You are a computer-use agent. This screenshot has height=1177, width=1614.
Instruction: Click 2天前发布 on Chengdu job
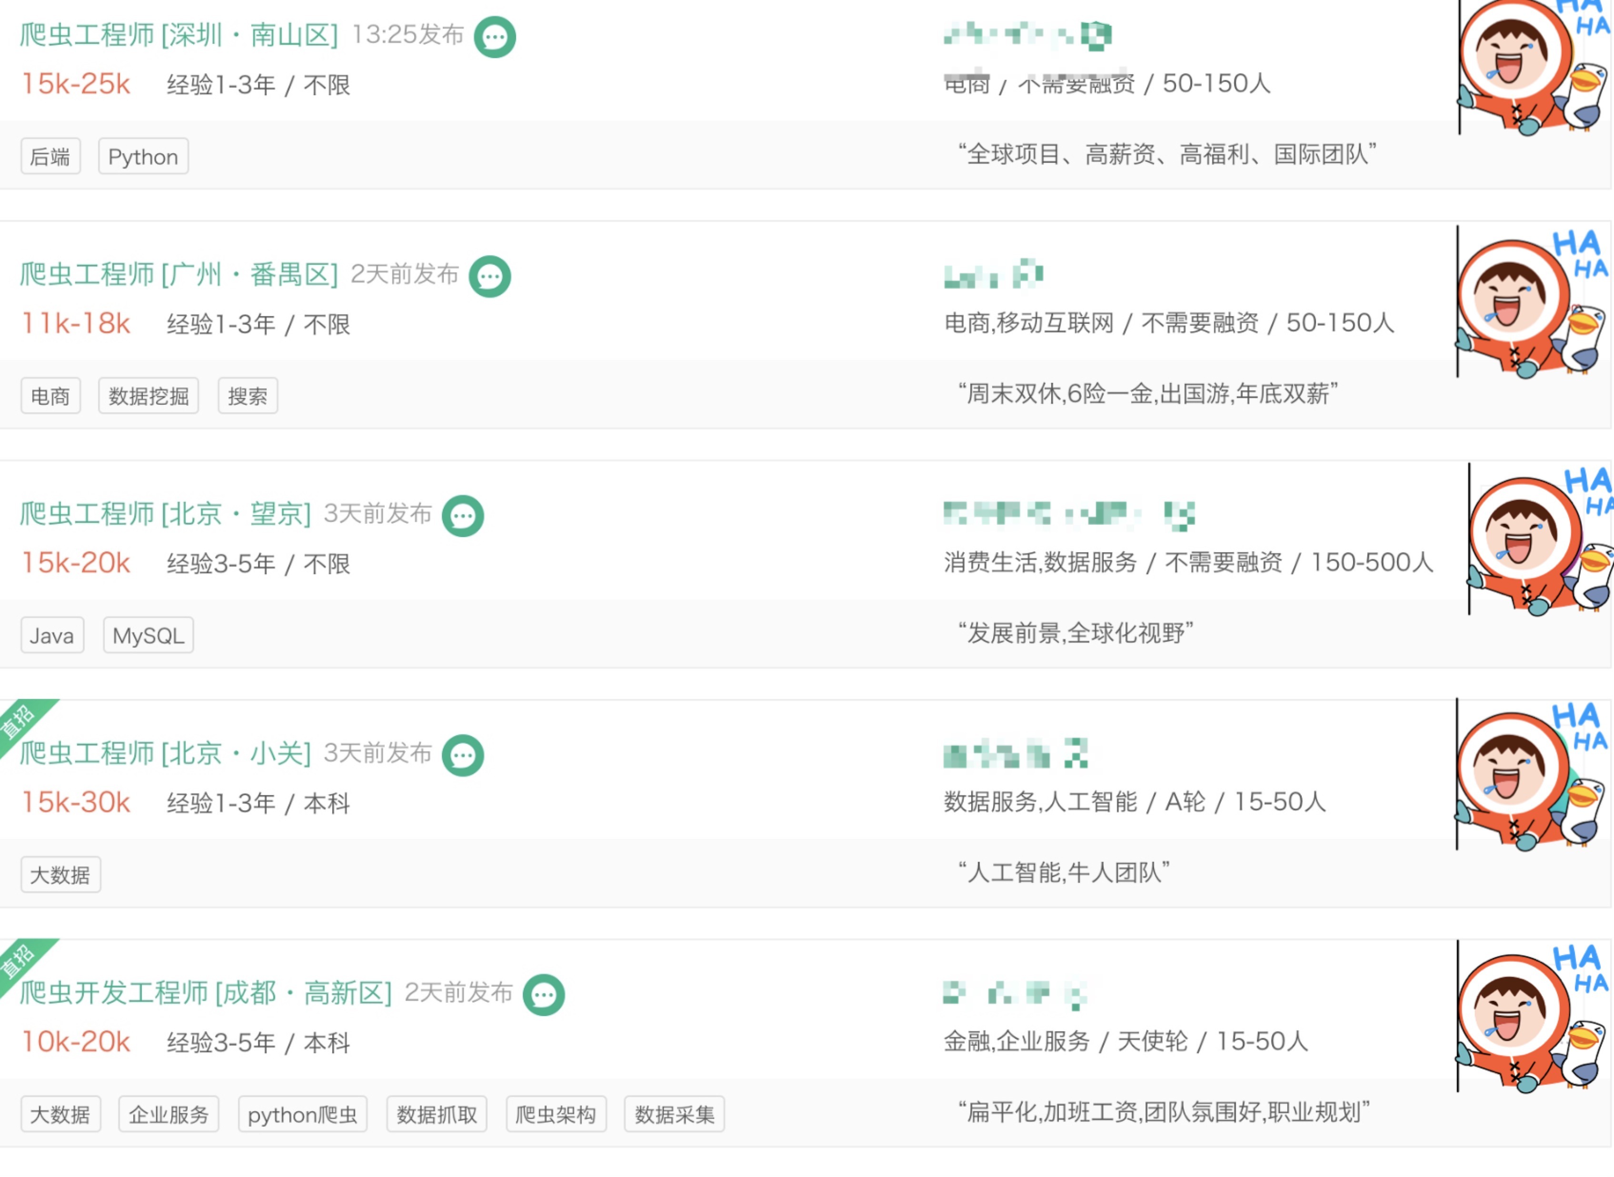[458, 992]
